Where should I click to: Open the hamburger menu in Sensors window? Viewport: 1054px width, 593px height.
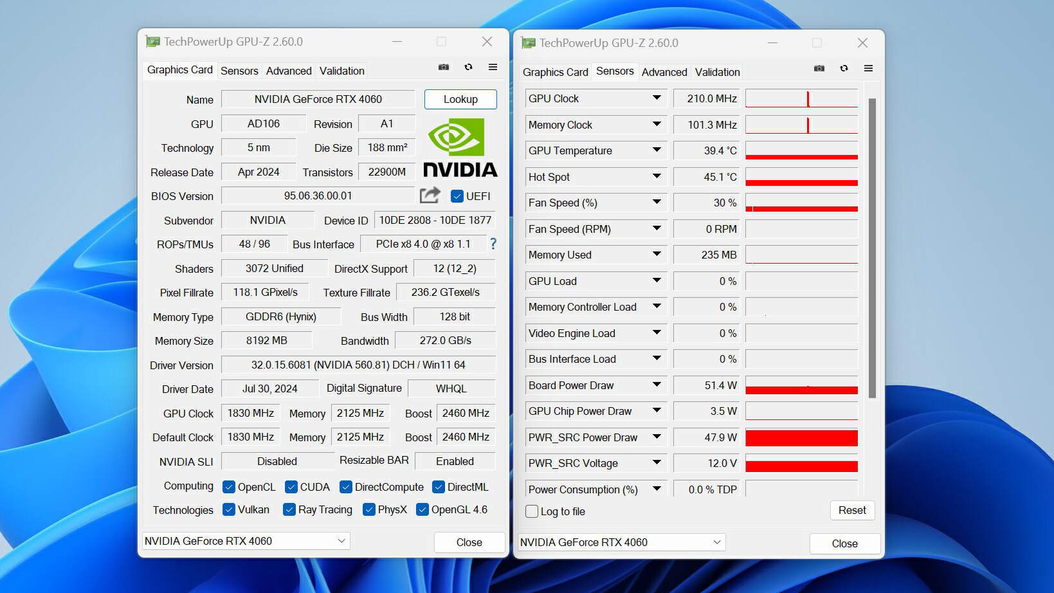pyautogui.click(x=868, y=68)
